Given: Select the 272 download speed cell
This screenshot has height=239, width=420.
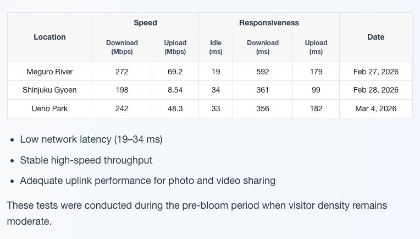Looking at the screenshot, I should coord(122,72).
